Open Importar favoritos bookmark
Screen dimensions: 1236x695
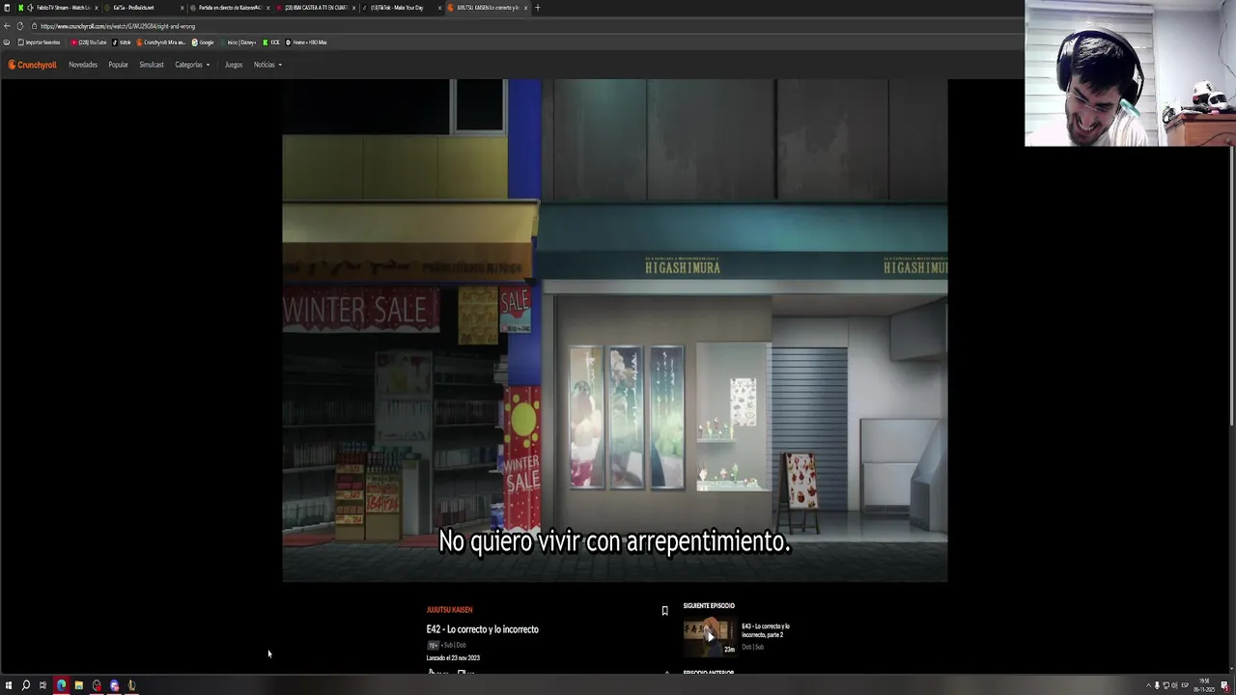click(39, 42)
